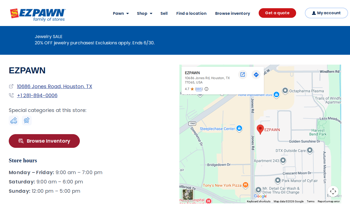Click the first special category store icon

point(14,120)
